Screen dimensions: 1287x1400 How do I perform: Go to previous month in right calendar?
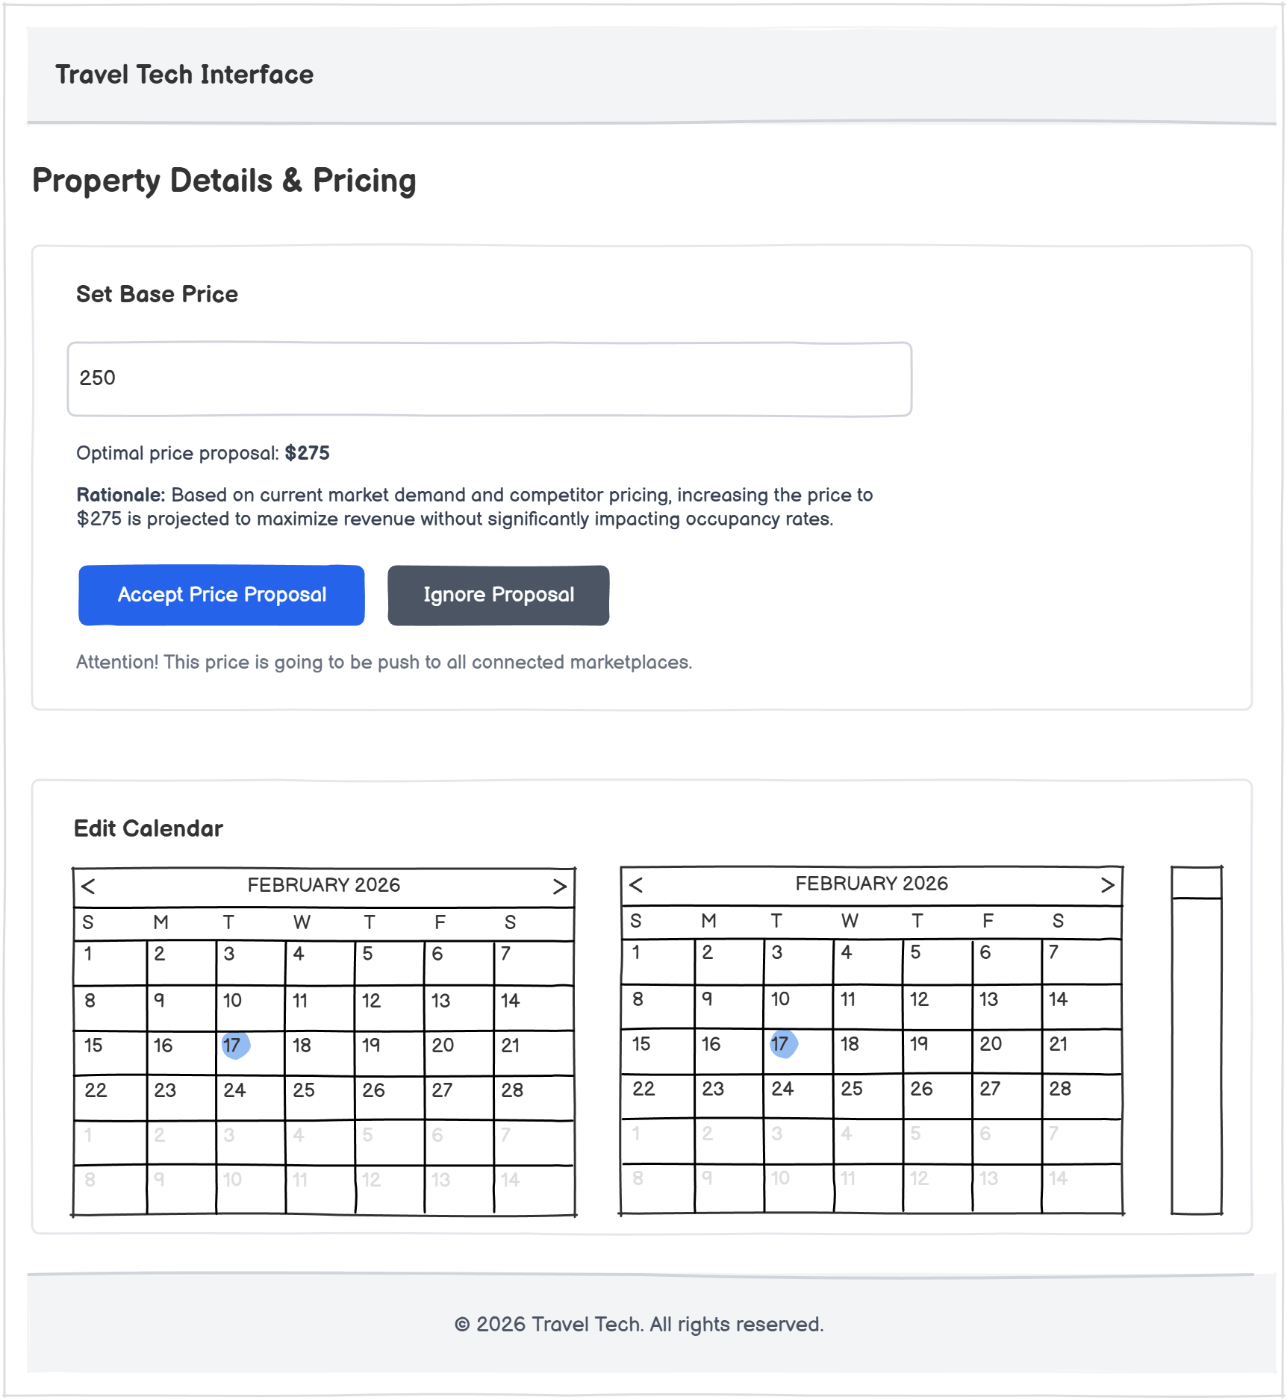(x=636, y=885)
